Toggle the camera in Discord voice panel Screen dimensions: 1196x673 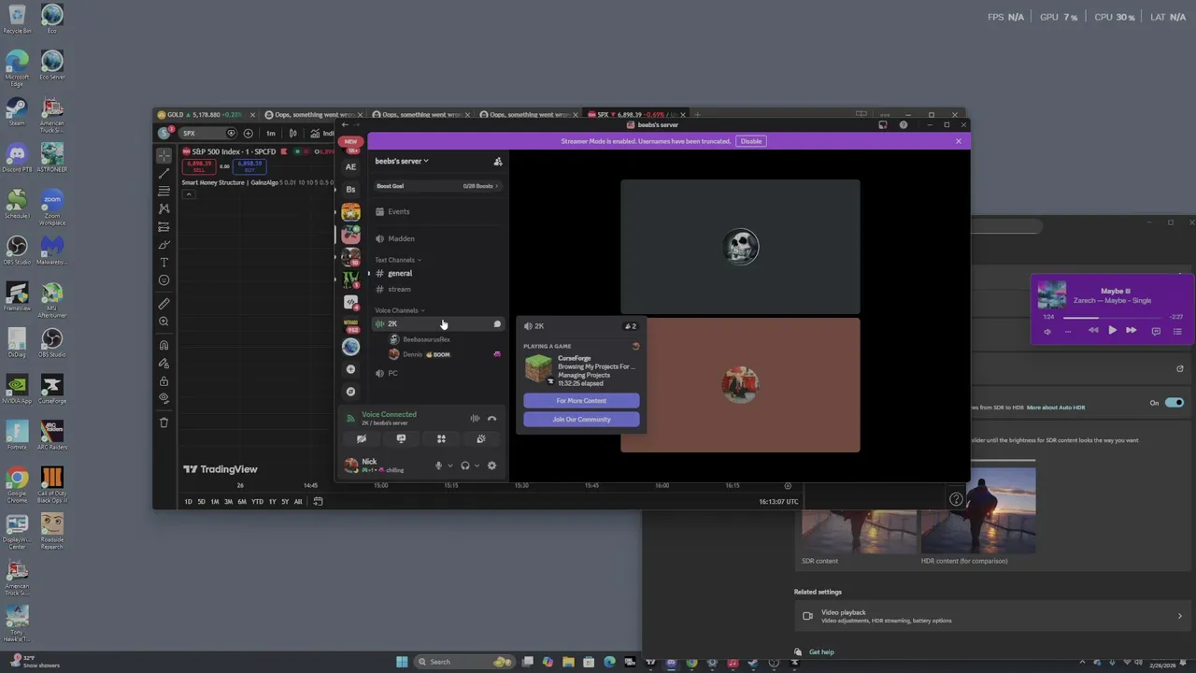[x=362, y=438]
